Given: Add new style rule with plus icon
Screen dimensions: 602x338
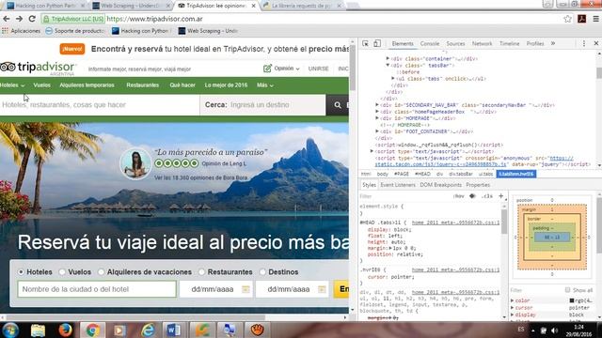Looking at the screenshot, I should tap(501, 196).
